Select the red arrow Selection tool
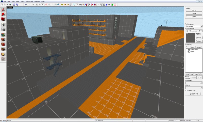The height and width of the screenshot is (122, 203). coord(3,10)
